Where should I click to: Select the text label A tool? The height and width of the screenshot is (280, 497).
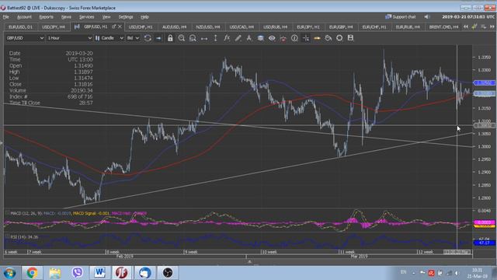[x=249, y=38]
